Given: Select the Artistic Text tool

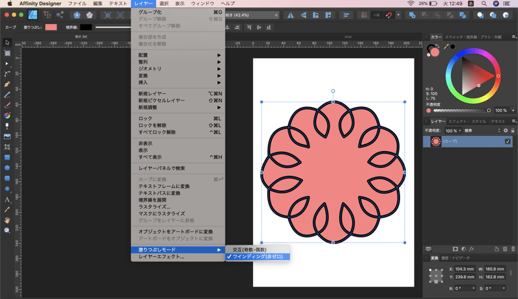Looking at the screenshot, I should (7, 199).
